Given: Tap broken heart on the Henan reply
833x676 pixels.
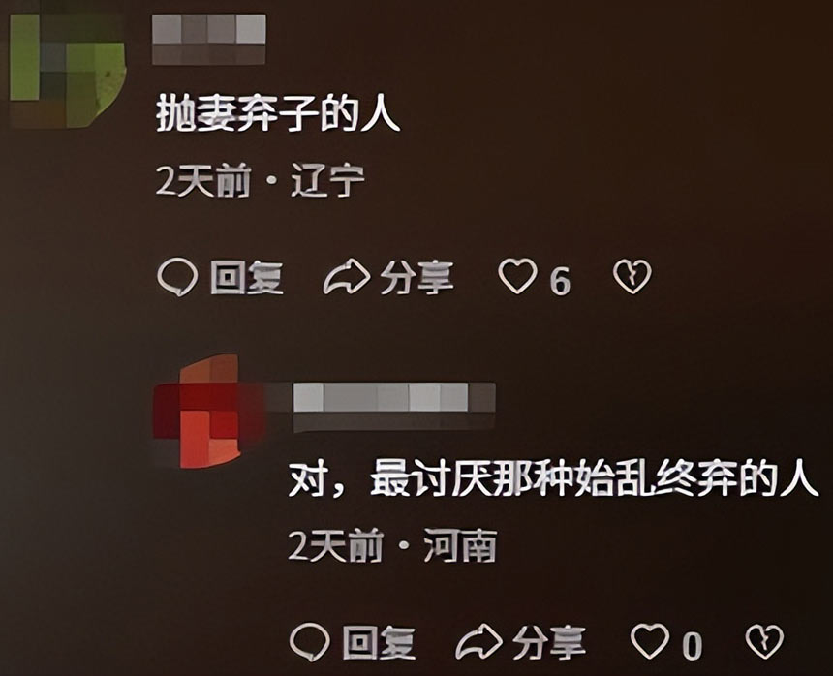Looking at the screenshot, I should coord(764,641).
